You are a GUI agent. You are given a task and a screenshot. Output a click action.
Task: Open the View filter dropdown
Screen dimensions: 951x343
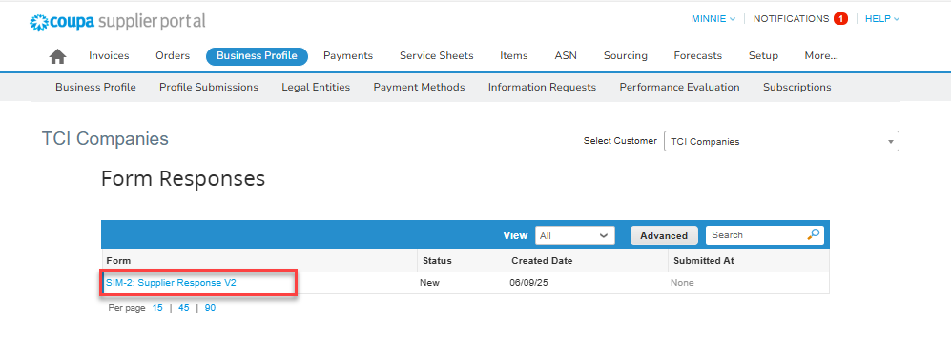tap(574, 235)
